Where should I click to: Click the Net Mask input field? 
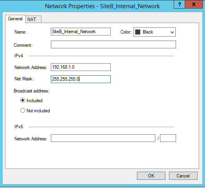81,79
